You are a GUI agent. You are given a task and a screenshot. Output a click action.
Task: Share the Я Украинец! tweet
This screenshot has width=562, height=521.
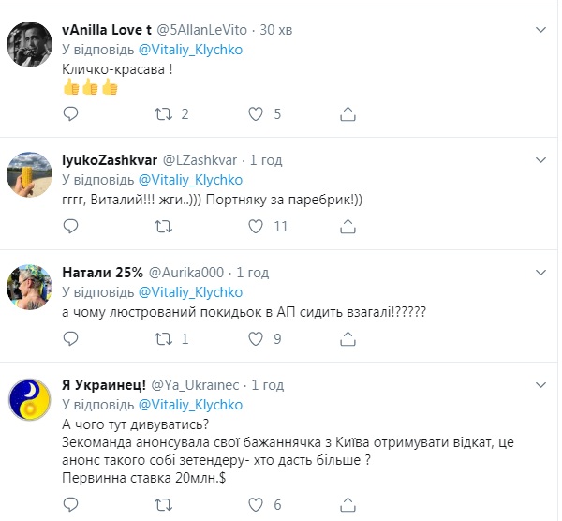coord(348,505)
